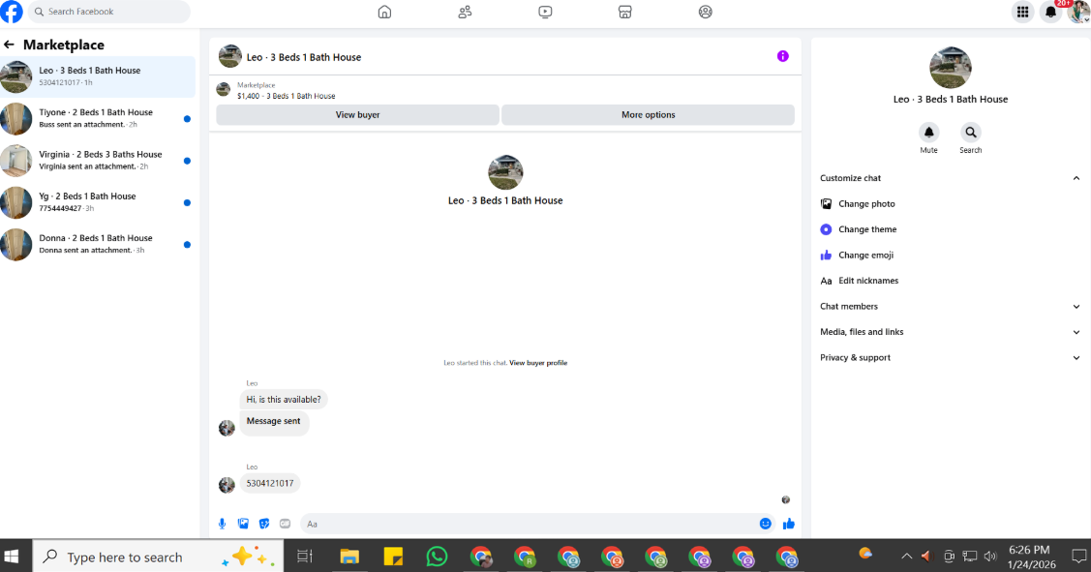This screenshot has width=1091, height=572.
Task: Open the Windows Start button
Action: click(12, 557)
